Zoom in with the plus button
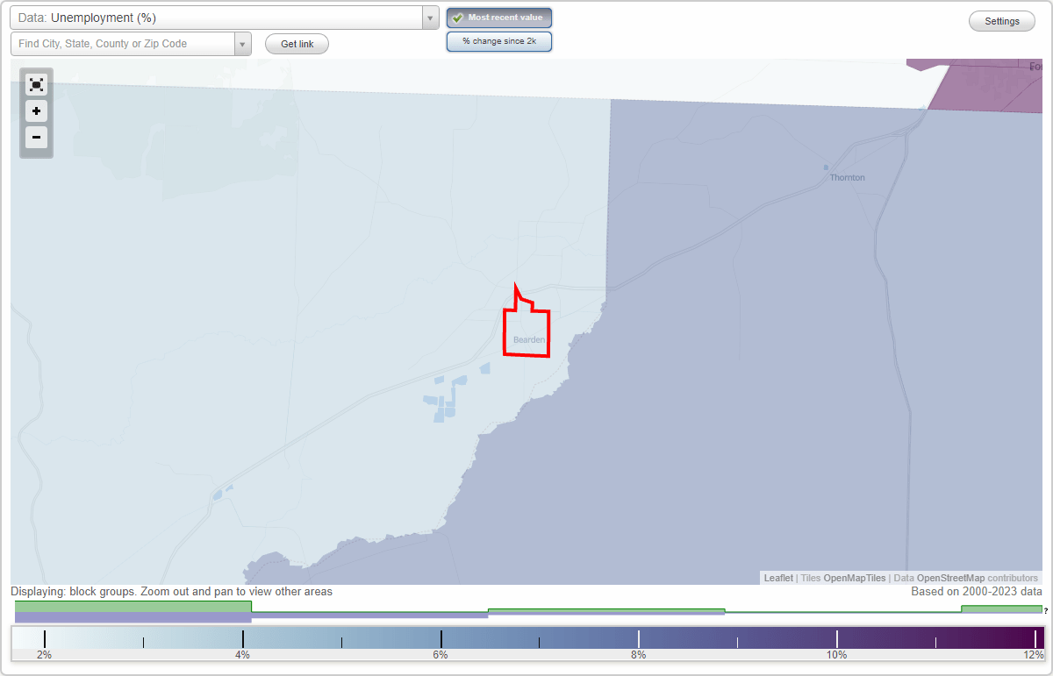 (x=36, y=111)
